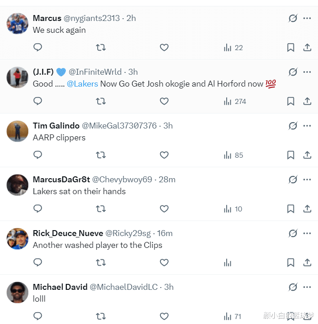Bookmark Rick_Deuce_Nueve's tweet
Viewport: 318px width, 324px height.
(291, 262)
